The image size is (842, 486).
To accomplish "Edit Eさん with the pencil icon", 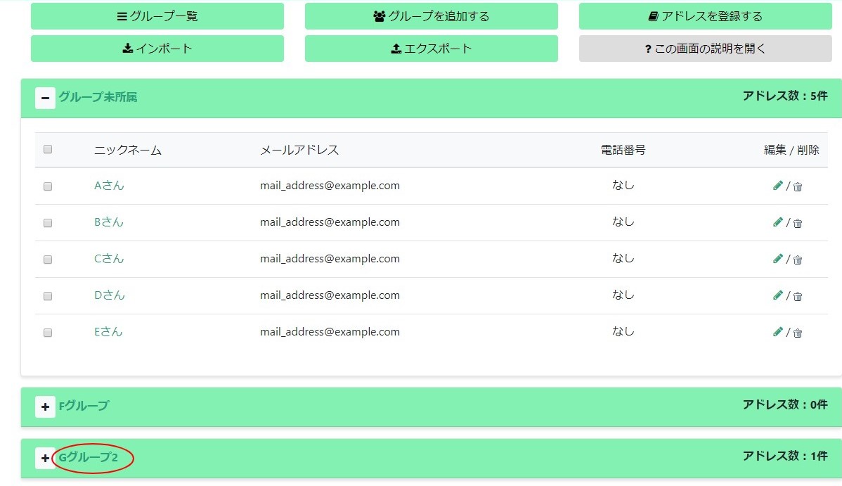I will (x=778, y=332).
